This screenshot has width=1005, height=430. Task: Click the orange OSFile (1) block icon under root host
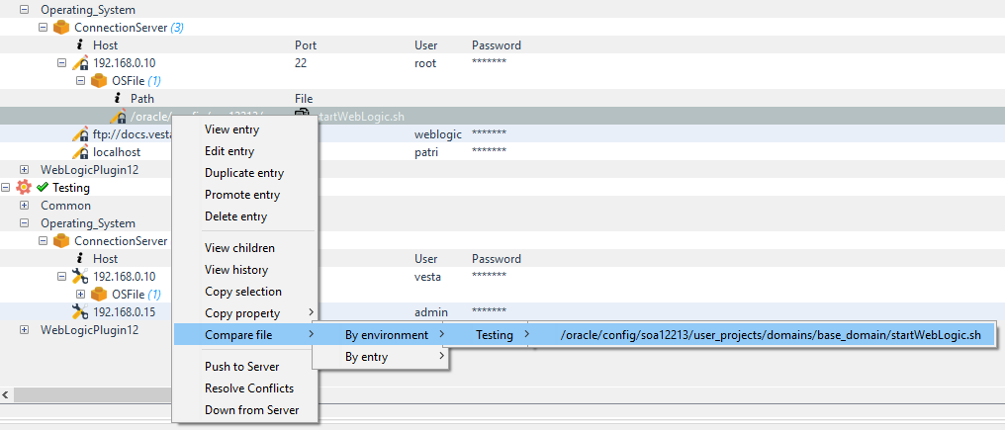(99, 81)
